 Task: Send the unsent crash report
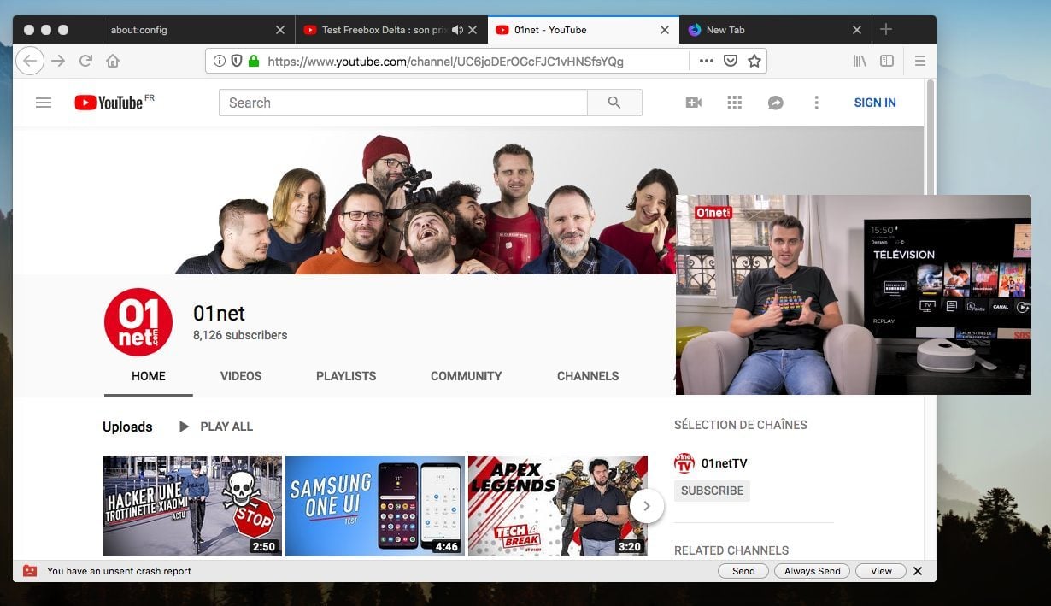(743, 571)
